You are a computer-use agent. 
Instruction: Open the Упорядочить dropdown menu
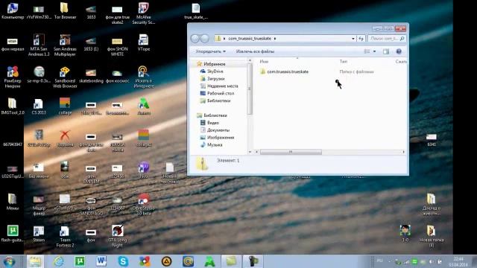pos(210,51)
